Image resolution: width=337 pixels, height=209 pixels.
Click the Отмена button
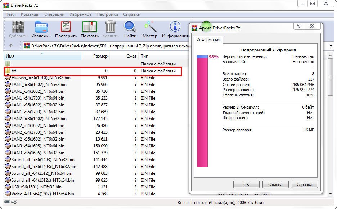pyautogui.click(x=275, y=184)
